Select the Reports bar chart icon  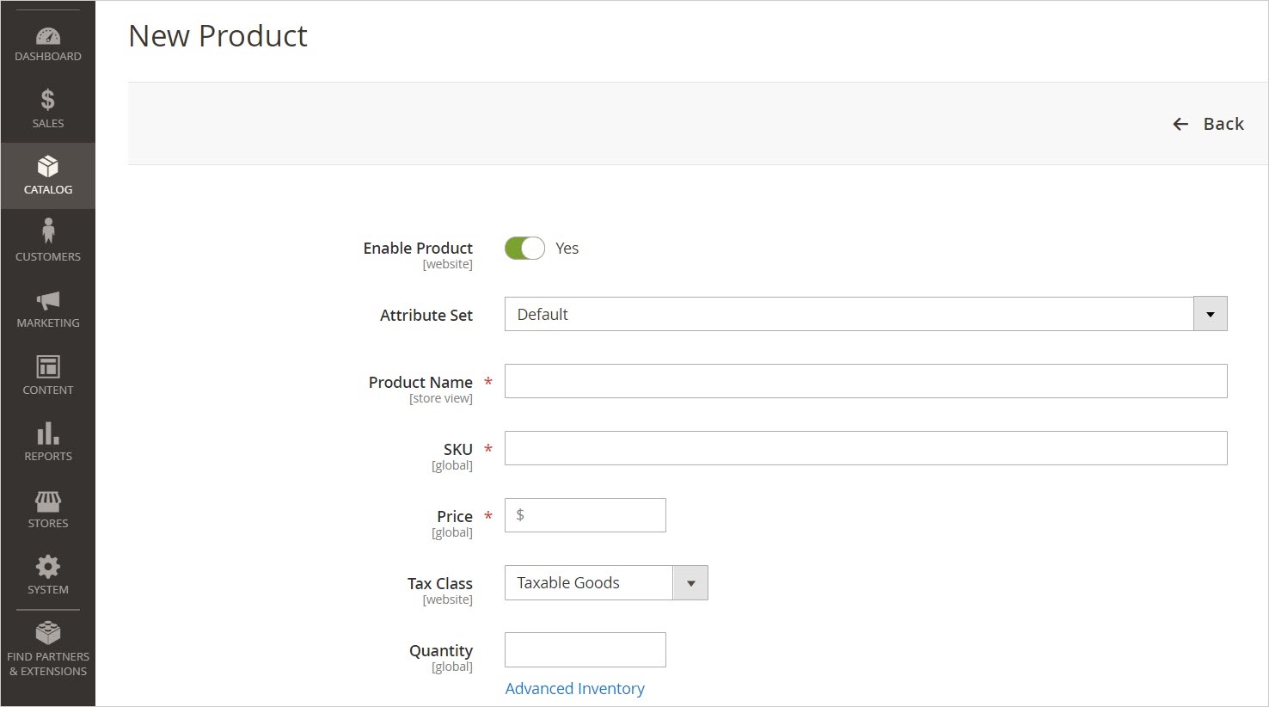(48, 433)
